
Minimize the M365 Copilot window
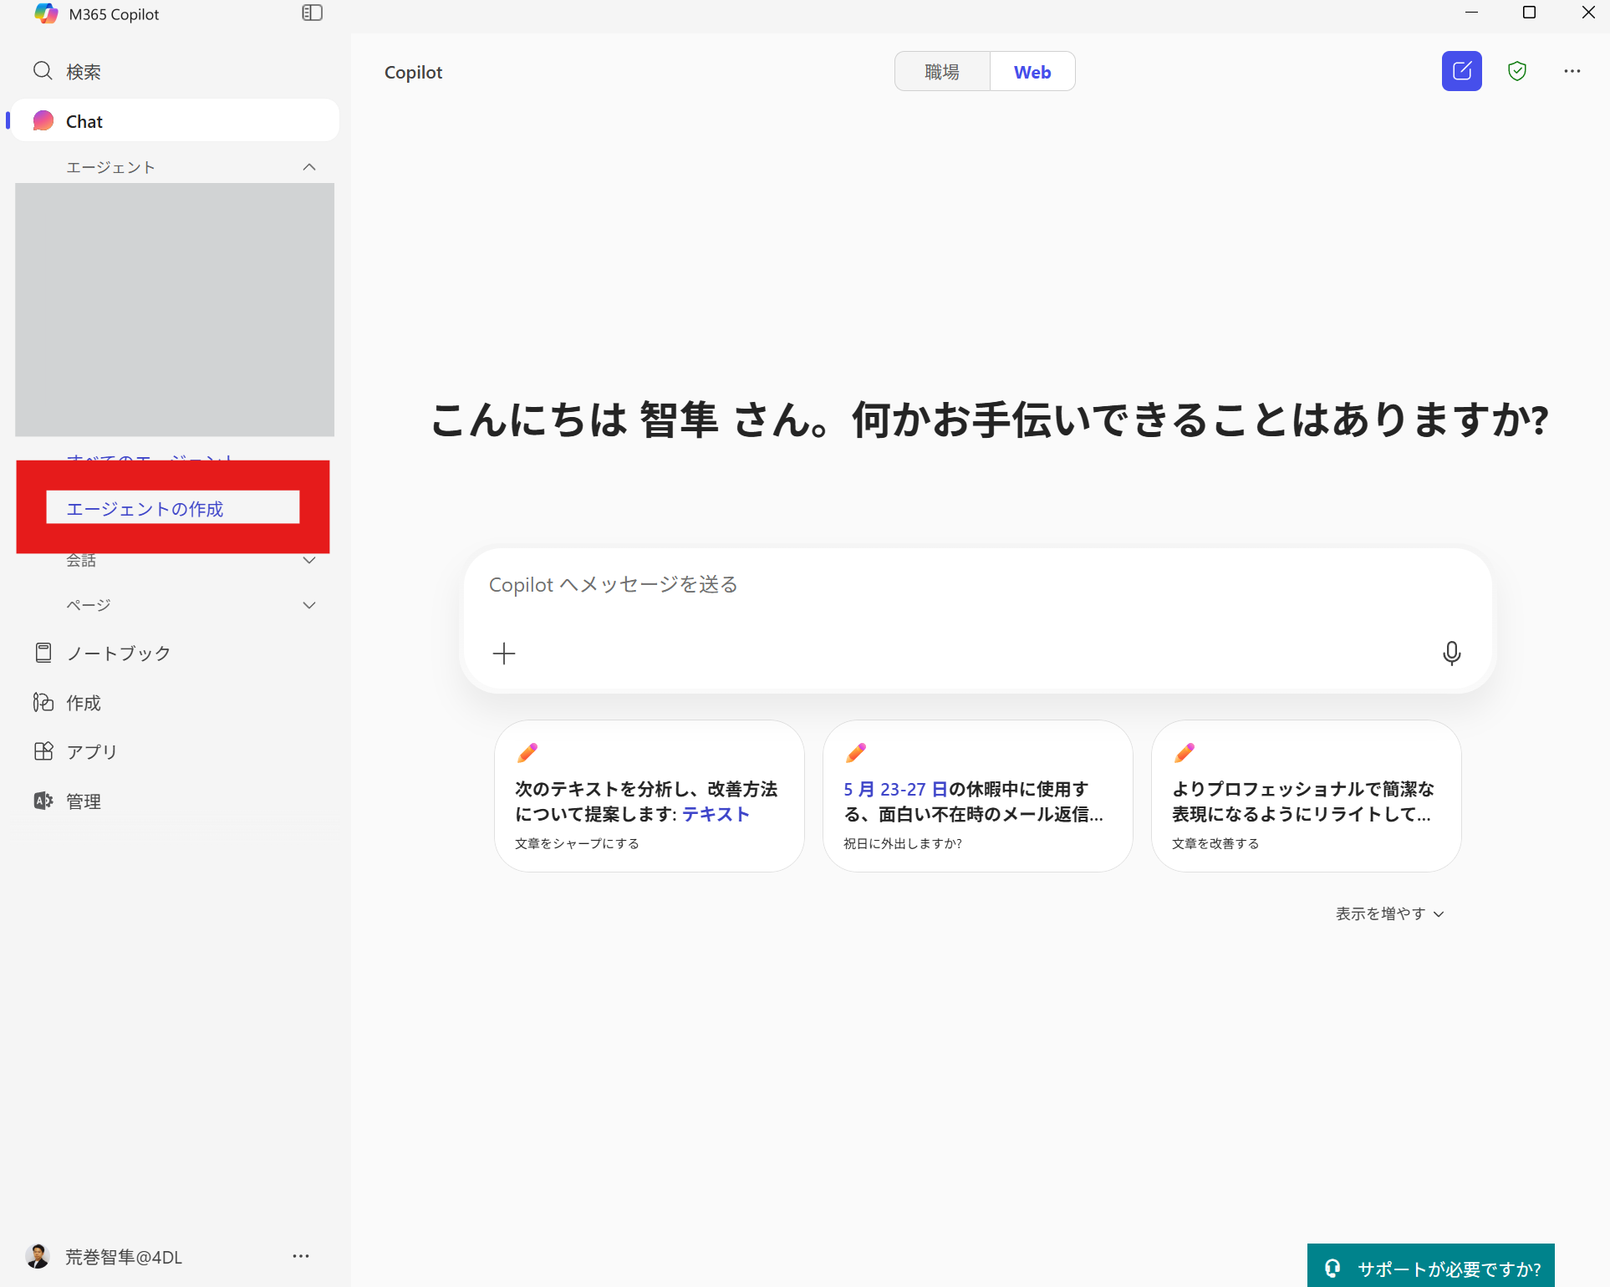(1472, 13)
